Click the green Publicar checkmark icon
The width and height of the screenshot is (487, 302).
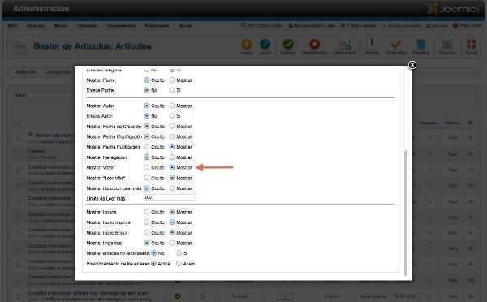[288, 44]
